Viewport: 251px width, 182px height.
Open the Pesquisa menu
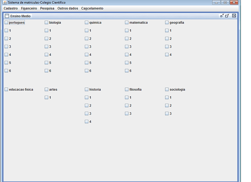47,8
